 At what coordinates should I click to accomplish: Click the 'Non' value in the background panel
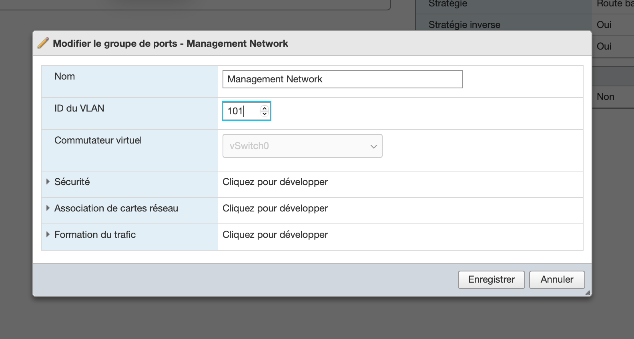tap(606, 97)
